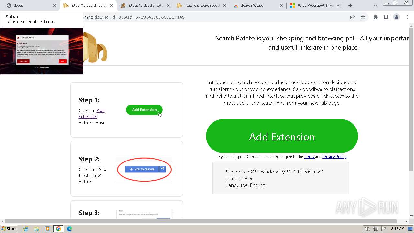
Task: Open Chrome three-dot menu
Action: pos(407,17)
